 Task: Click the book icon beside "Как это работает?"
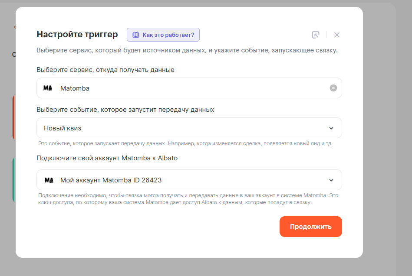click(136, 35)
